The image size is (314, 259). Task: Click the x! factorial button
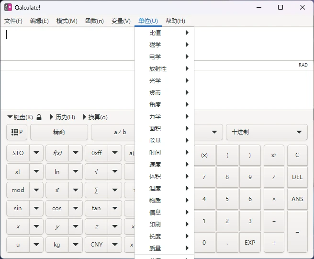(18, 172)
